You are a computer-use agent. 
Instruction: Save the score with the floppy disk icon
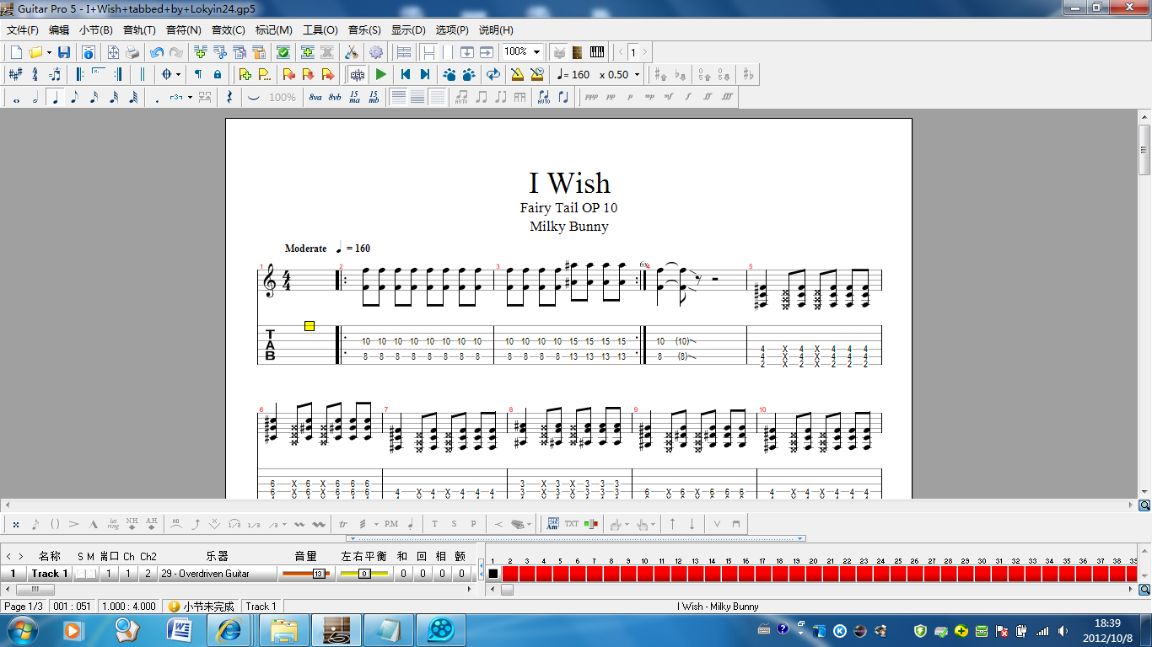click(x=64, y=52)
